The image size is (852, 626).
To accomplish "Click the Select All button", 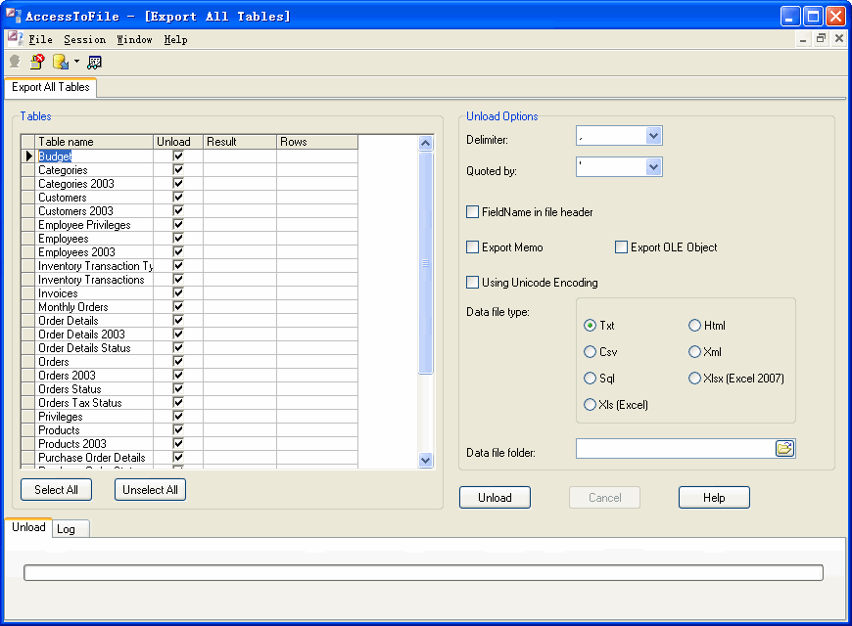I will (x=56, y=490).
